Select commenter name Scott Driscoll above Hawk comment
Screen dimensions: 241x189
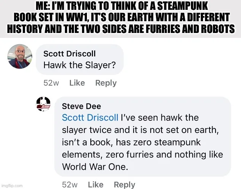(x=69, y=54)
